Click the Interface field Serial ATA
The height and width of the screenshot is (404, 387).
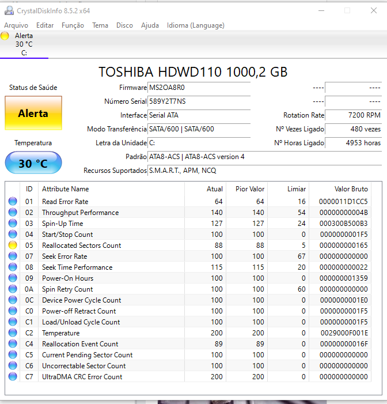click(199, 115)
